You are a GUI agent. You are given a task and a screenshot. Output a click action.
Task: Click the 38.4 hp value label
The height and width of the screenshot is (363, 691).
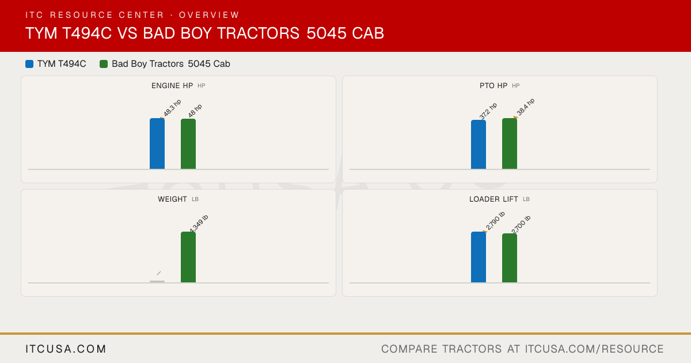point(525,107)
